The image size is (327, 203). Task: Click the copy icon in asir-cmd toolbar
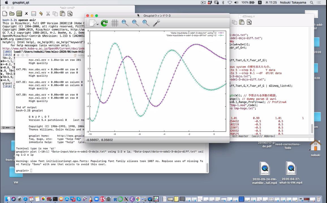55,14
